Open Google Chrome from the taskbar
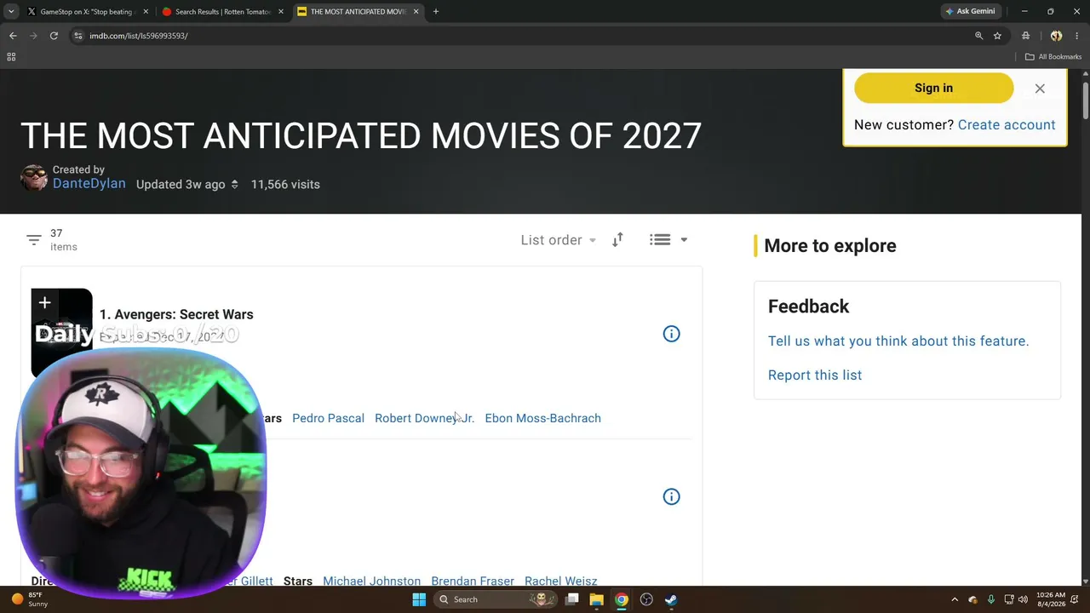The height and width of the screenshot is (613, 1090). click(x=622, y=599)
